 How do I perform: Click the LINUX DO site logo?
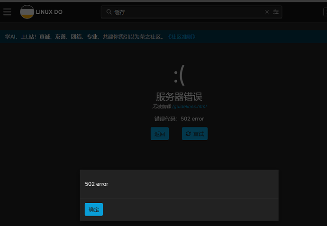27,12
